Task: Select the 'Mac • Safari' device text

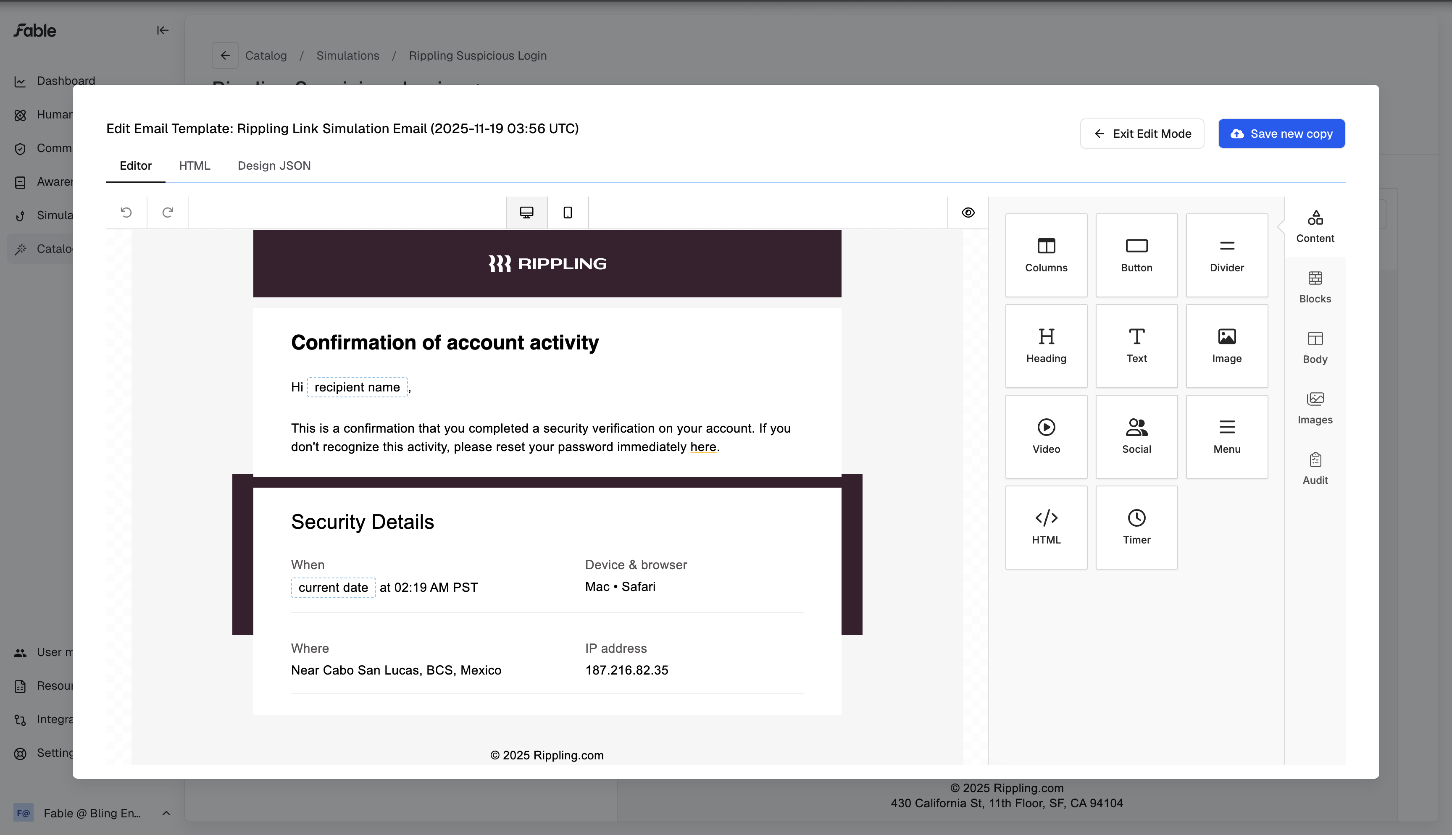Action: click(x=621, y=587)
